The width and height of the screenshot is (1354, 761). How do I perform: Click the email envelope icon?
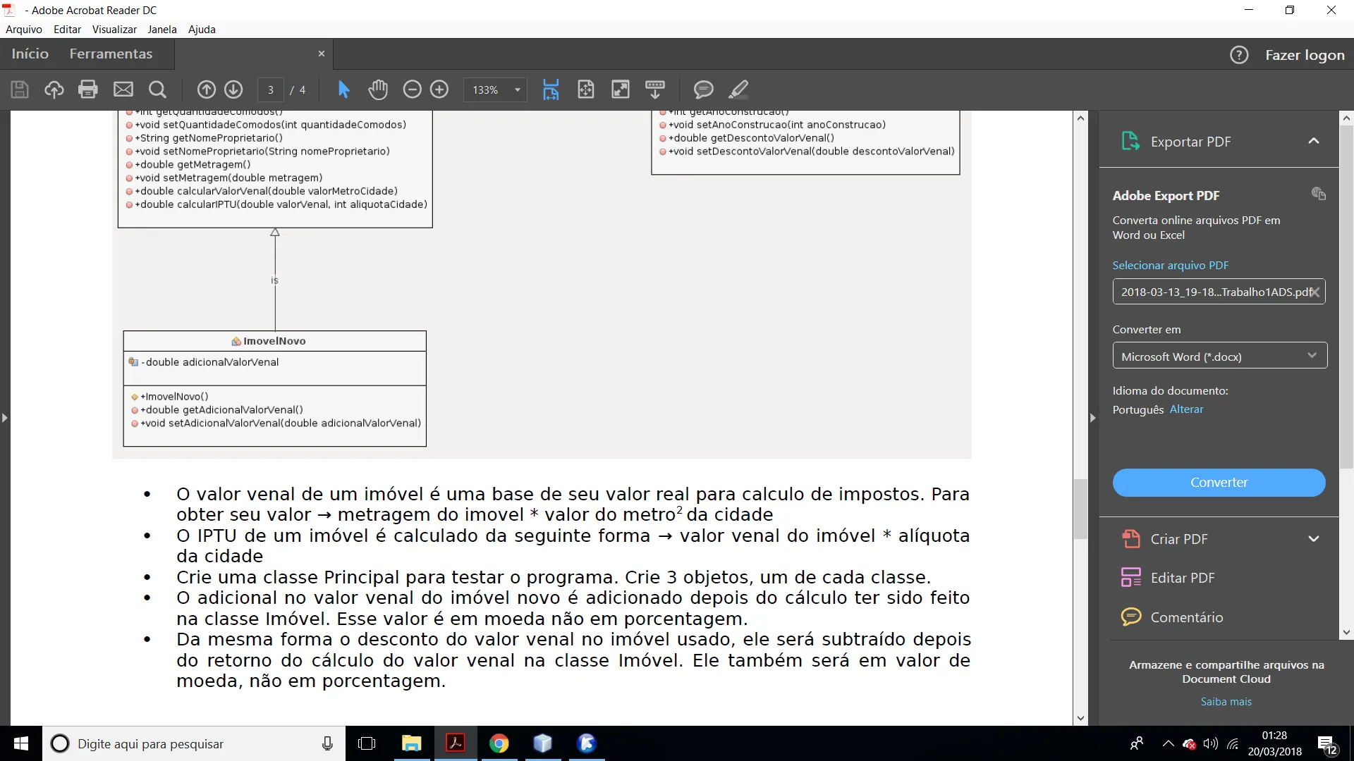[x=123, y=89]
